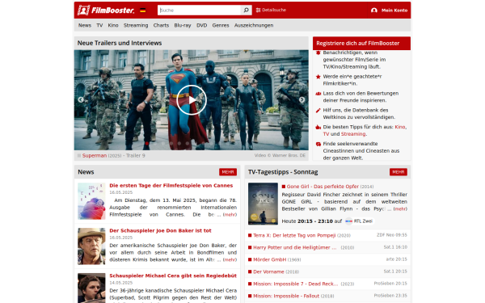The width and height of the screenshot is (485, 303).
Task: Follow the Streaming link in tips text
Action: point(353,134)
